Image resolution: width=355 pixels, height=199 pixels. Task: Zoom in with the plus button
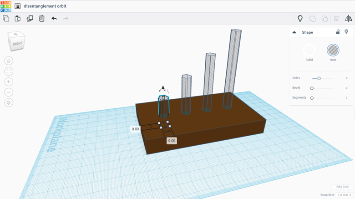[x=9, y=82]
